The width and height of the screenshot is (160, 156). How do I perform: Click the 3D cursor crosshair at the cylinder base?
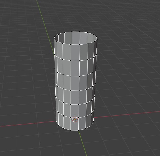tap(75, 119)
